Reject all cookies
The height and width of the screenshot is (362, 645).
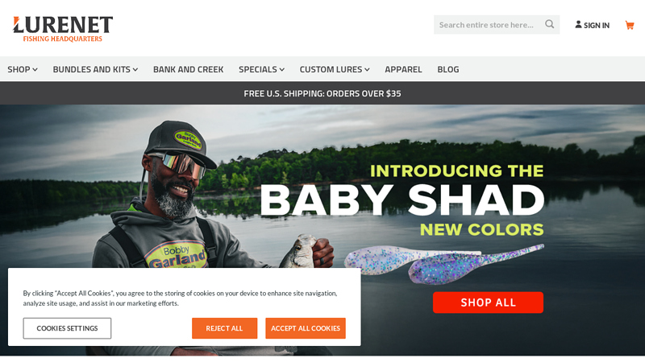pyautogui.click(x=225, y=328)
